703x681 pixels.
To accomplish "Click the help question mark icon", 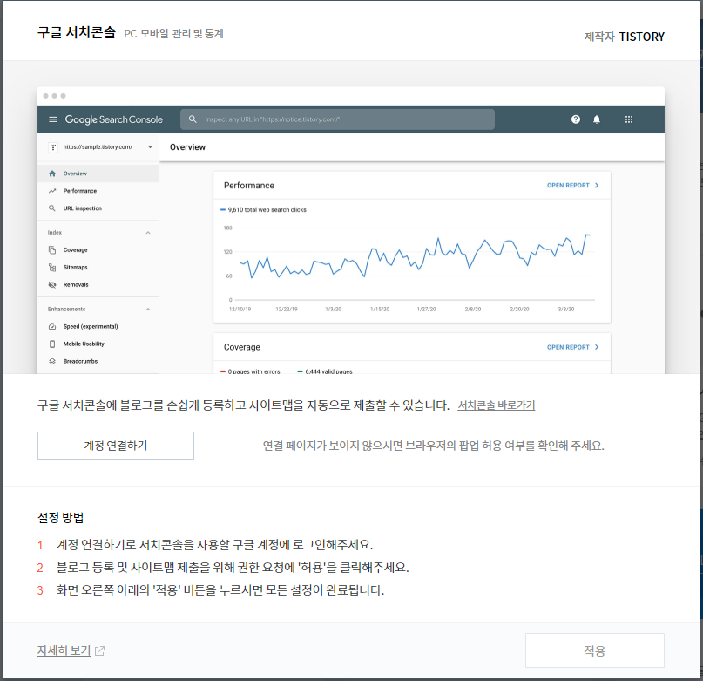I will [576, 119].
